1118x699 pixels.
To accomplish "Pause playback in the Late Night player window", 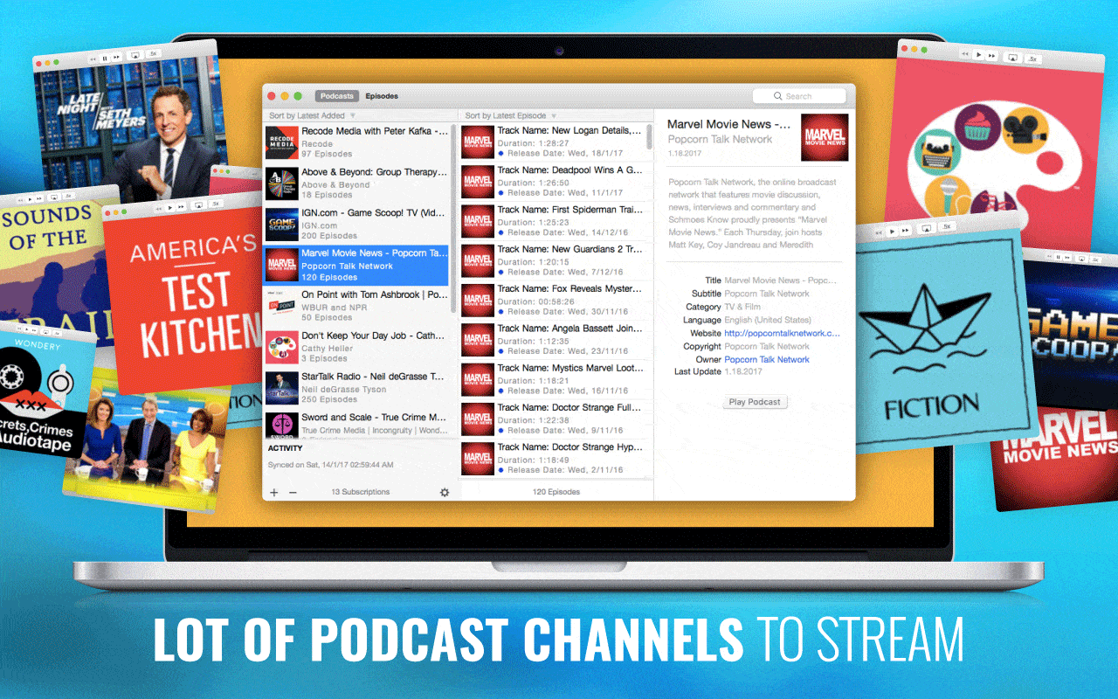I will coord(105,58).
